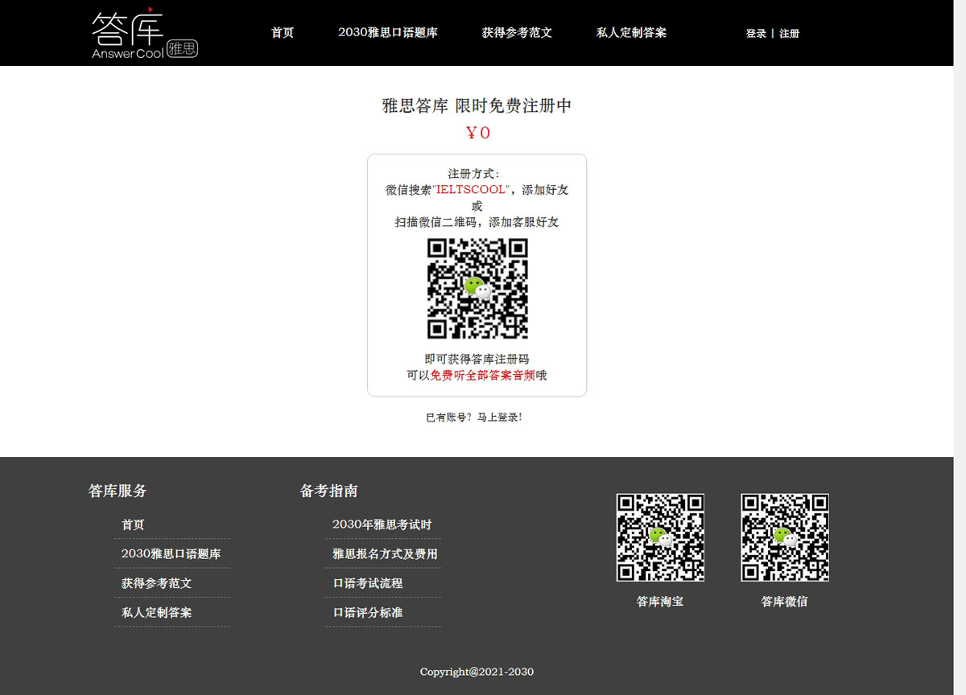Click the page's vertical scrollbar

point(960,347)
